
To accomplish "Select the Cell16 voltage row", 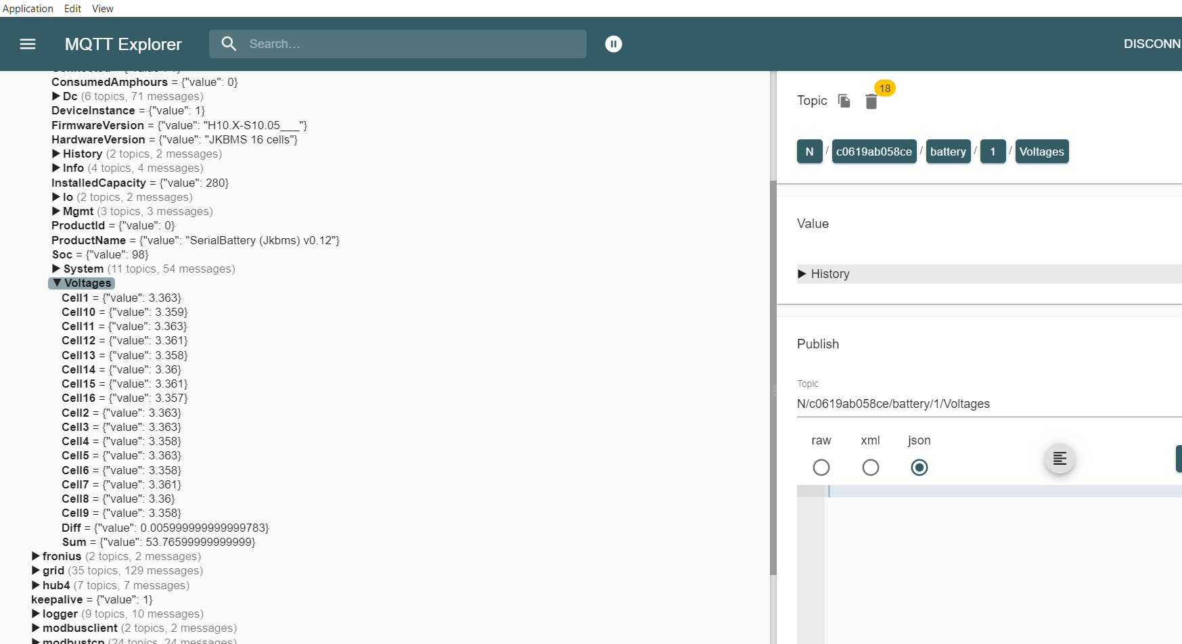I will tap(124, 398).
